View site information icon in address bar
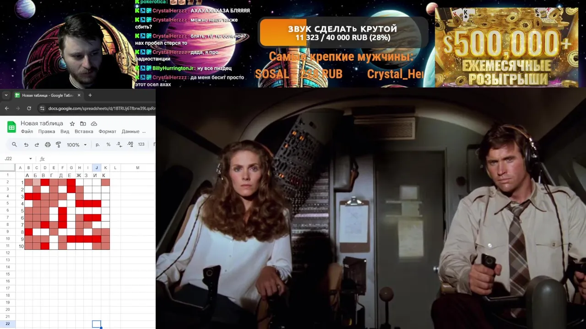The height and width of the screenshot is (329, 586). click(42, 108)
